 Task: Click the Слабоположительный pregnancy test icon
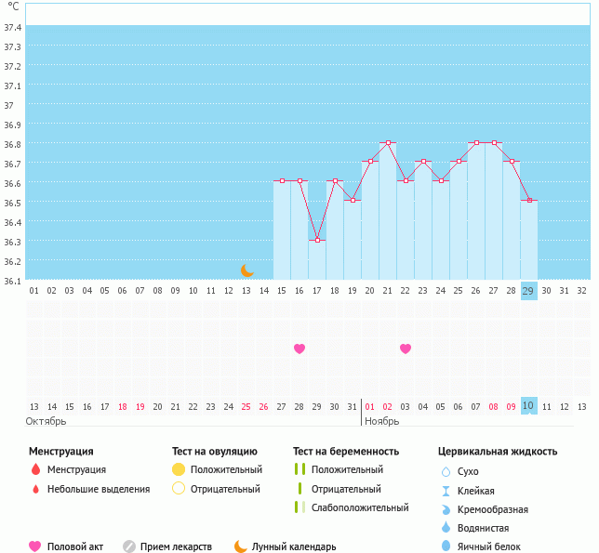(299, 507)
